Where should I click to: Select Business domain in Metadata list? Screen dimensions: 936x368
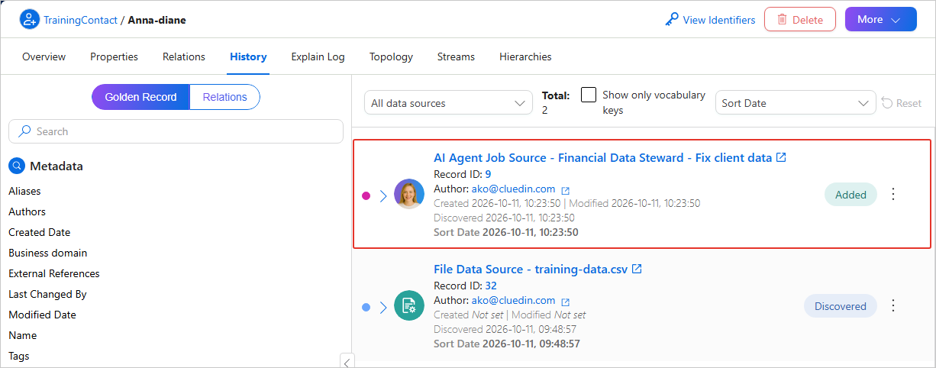tap(47, 253)
